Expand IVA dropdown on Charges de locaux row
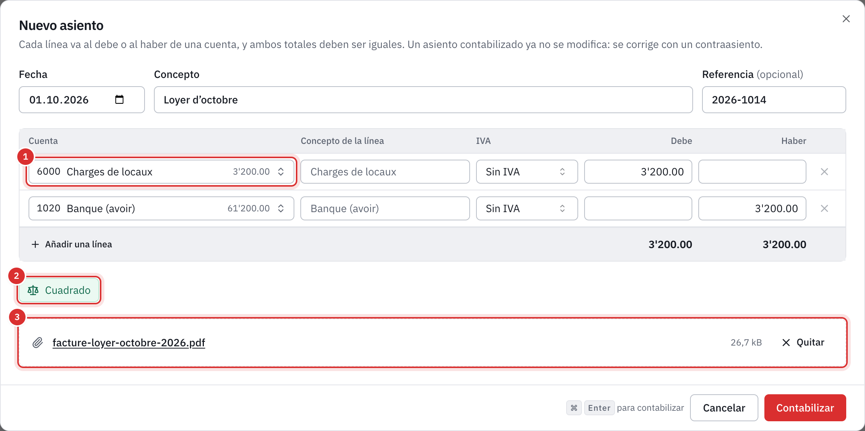This screenshot has width=865, height=431. pos(527,172)
